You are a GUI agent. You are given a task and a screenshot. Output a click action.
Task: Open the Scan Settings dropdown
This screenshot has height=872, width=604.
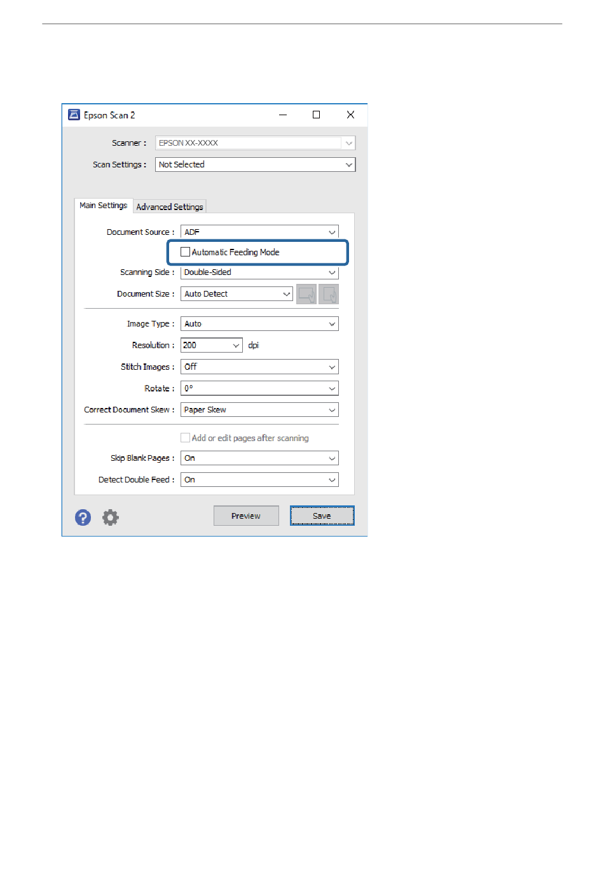coord(255,165)
